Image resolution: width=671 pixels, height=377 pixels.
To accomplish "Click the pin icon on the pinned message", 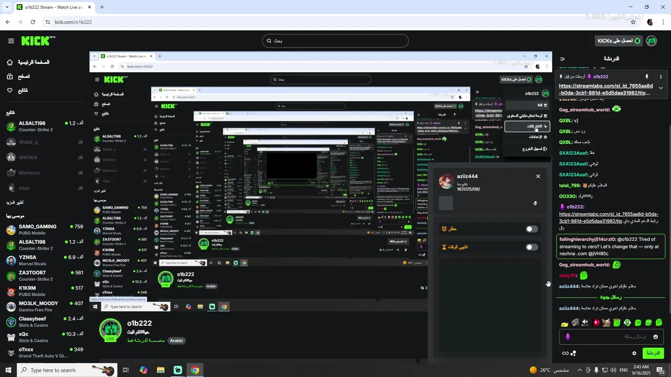I will 646,76.
